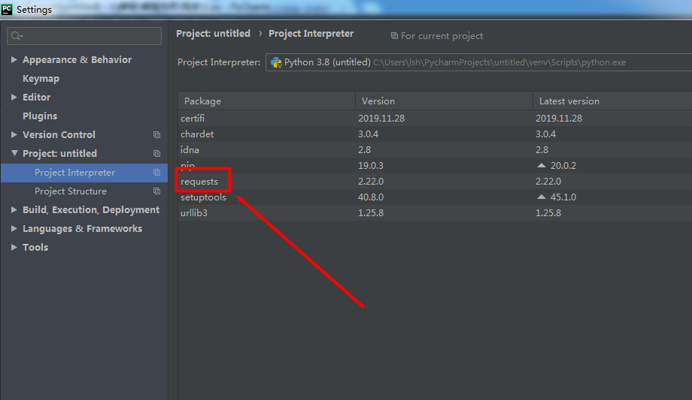Select the idna package row

(435, 150)
